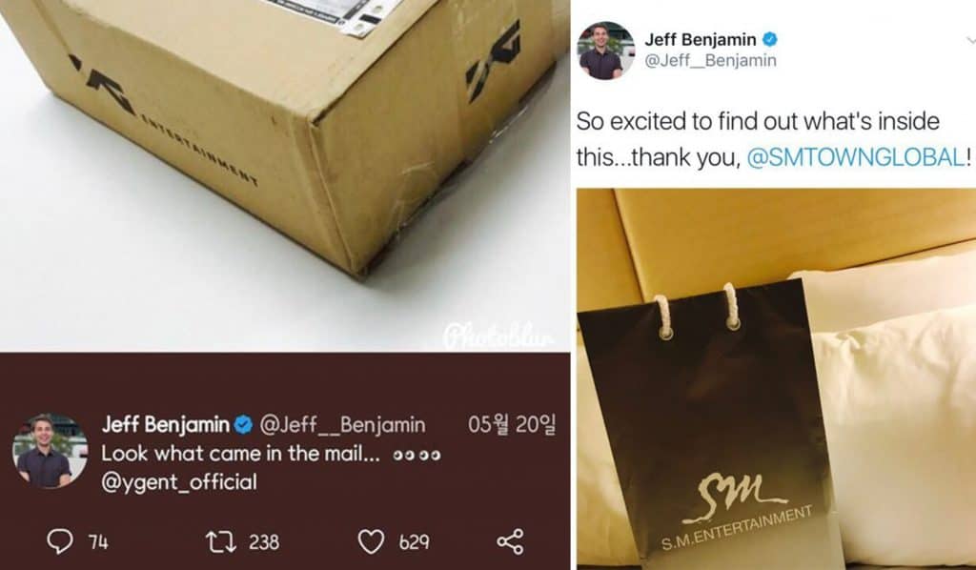Image resolution: width=976 pixels, height=570 pixels.
Task: Click the verified badge in the white tweet header
Action: [770, 39]
